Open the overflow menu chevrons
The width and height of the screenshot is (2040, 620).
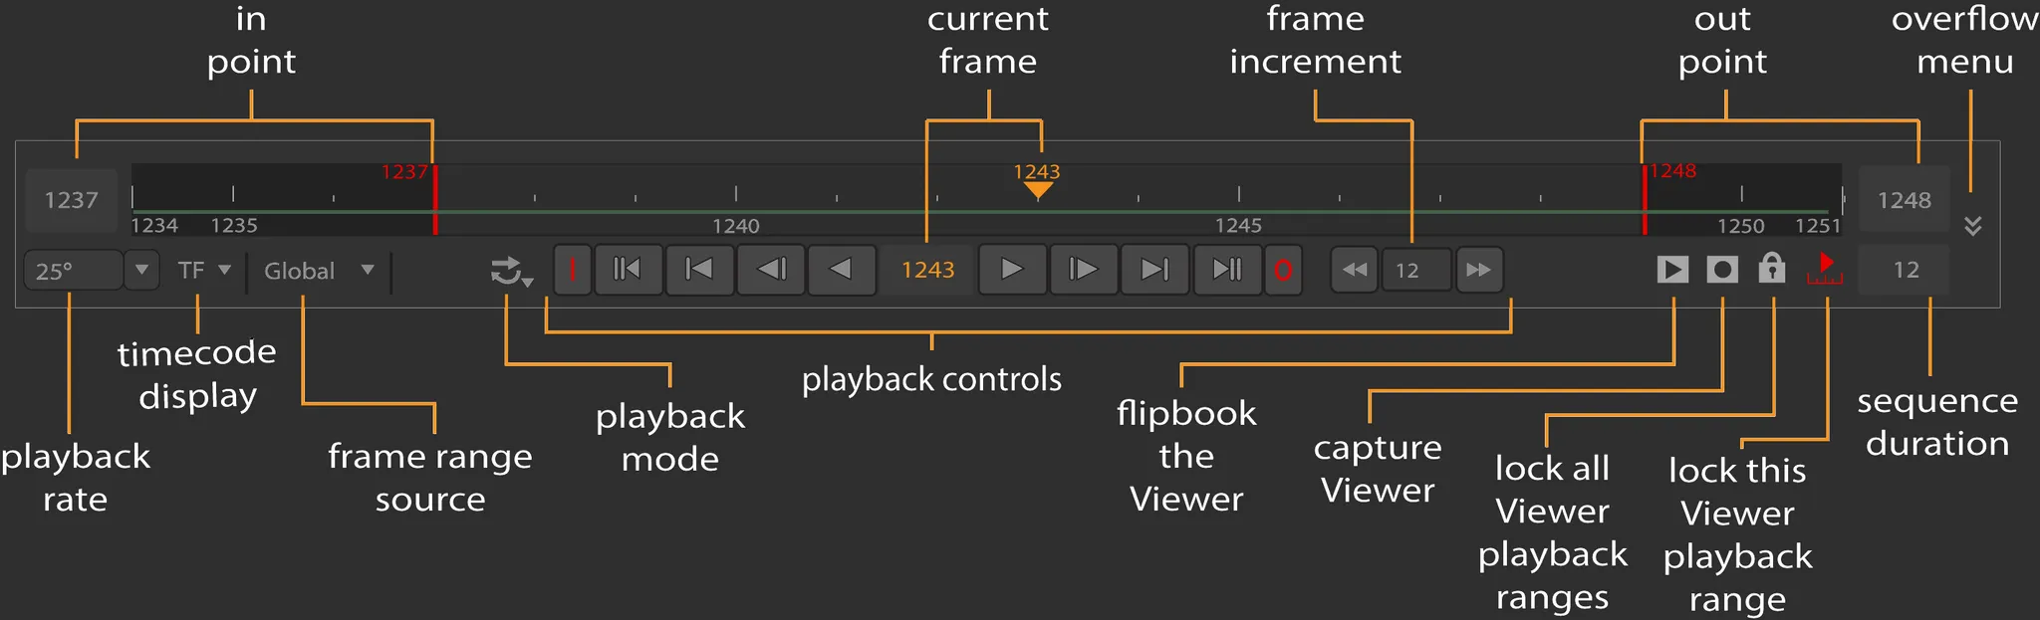click(x=1972, y=226)
